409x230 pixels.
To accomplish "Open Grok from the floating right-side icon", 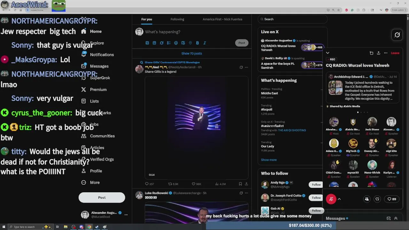I will click(x=397, y=35).
